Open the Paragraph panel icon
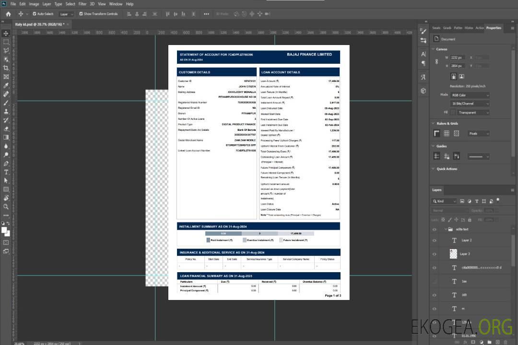 tap(423, 63)
